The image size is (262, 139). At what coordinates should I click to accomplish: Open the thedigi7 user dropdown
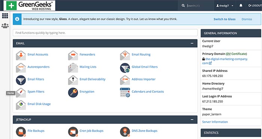(x=225, y=6)
